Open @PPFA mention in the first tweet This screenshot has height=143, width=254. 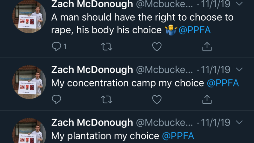195,31
